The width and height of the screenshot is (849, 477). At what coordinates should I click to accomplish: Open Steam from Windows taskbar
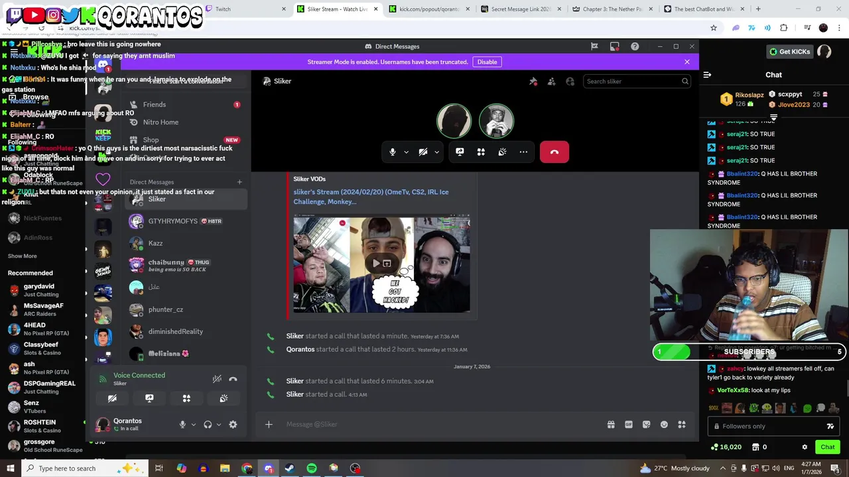[290, 468]
